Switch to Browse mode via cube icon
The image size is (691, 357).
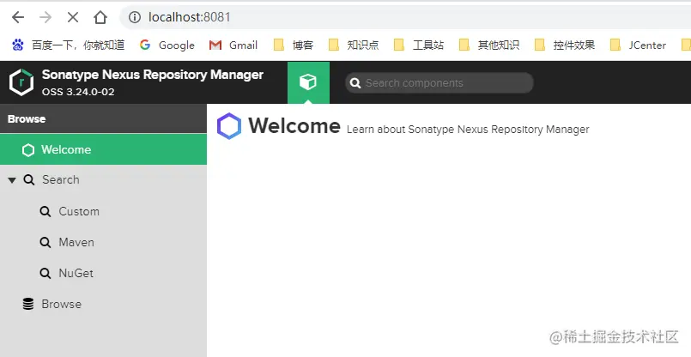pyautogui.click(x=308, y=82)
